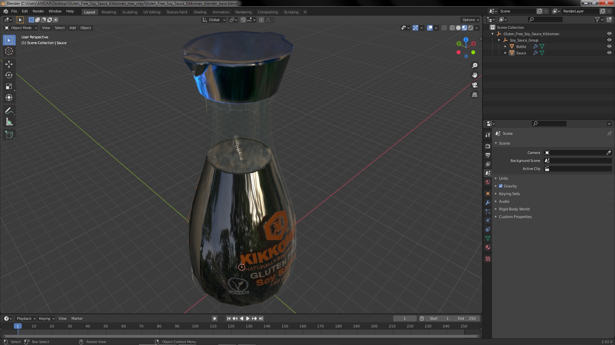Jump to the first frame

(x=229, y=318)
